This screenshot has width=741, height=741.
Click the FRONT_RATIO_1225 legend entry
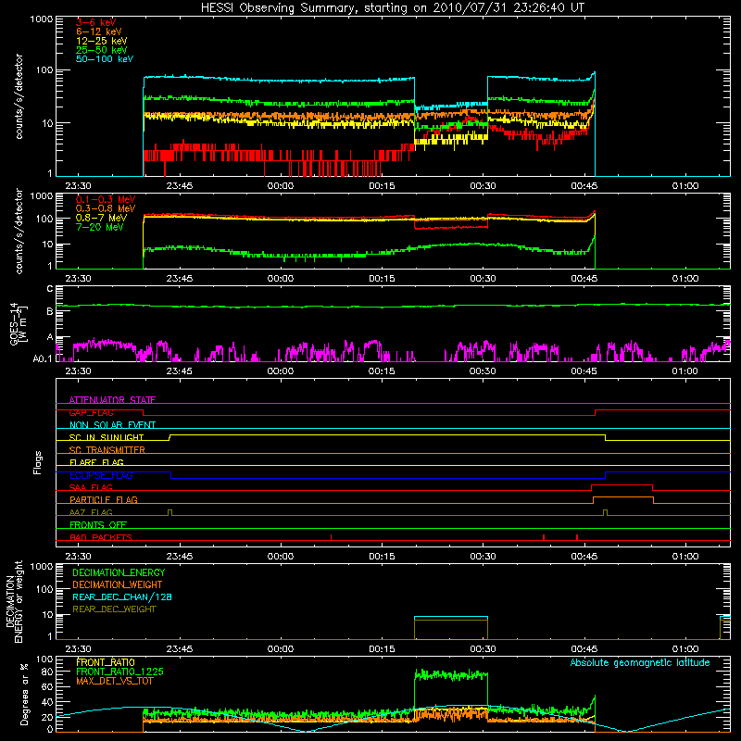[x=119, y=672]
